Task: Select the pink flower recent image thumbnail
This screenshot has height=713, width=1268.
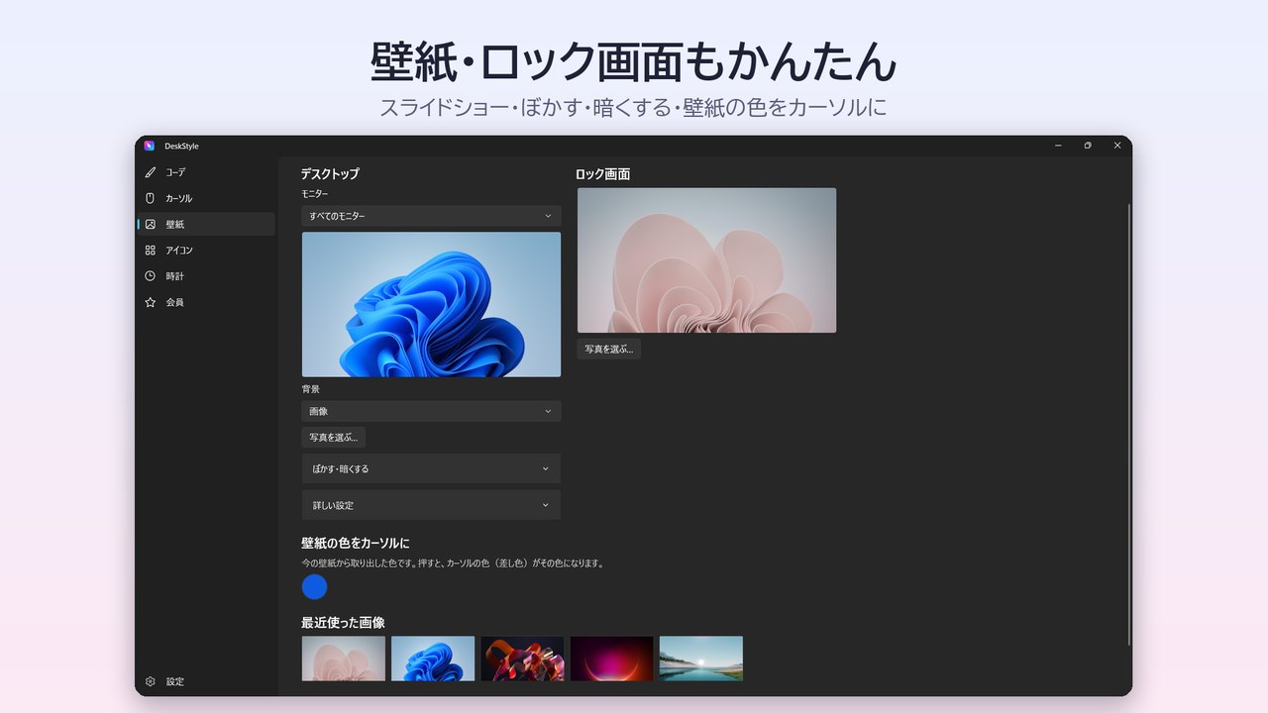Action: tap(343, 659)
